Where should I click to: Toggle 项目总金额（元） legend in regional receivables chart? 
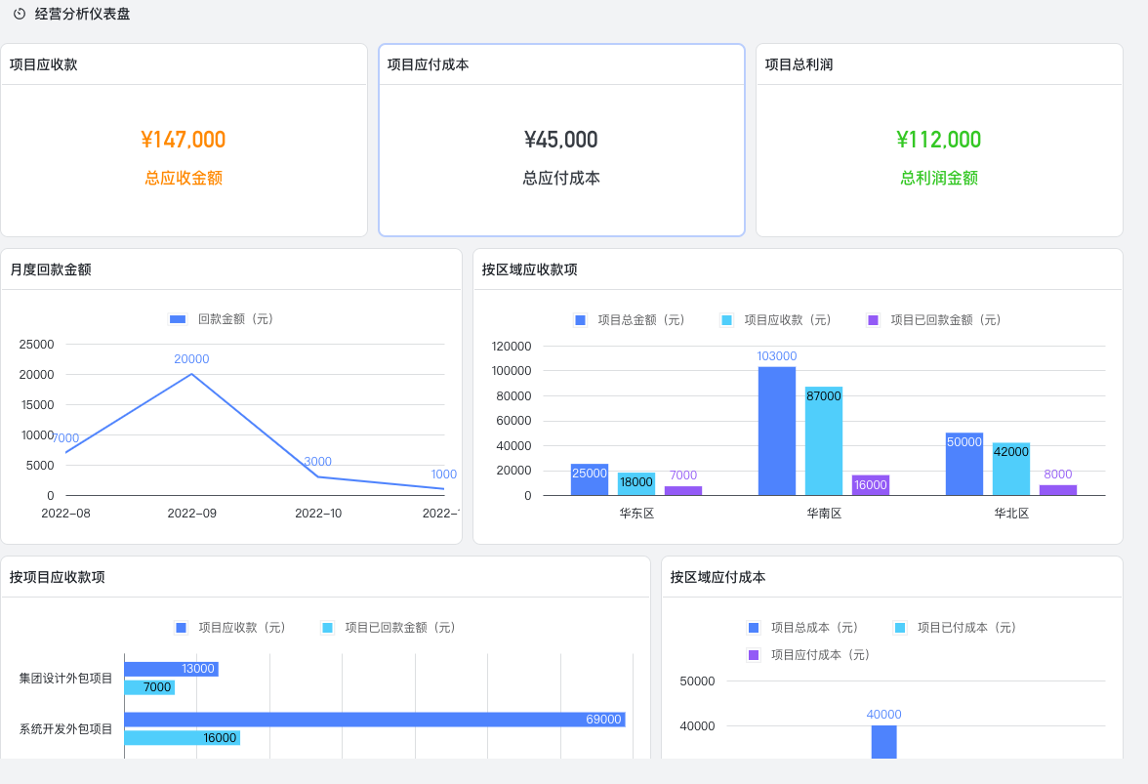581,320
